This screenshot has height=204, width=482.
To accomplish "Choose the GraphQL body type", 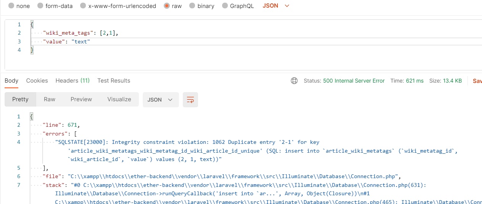I will 224,6.
